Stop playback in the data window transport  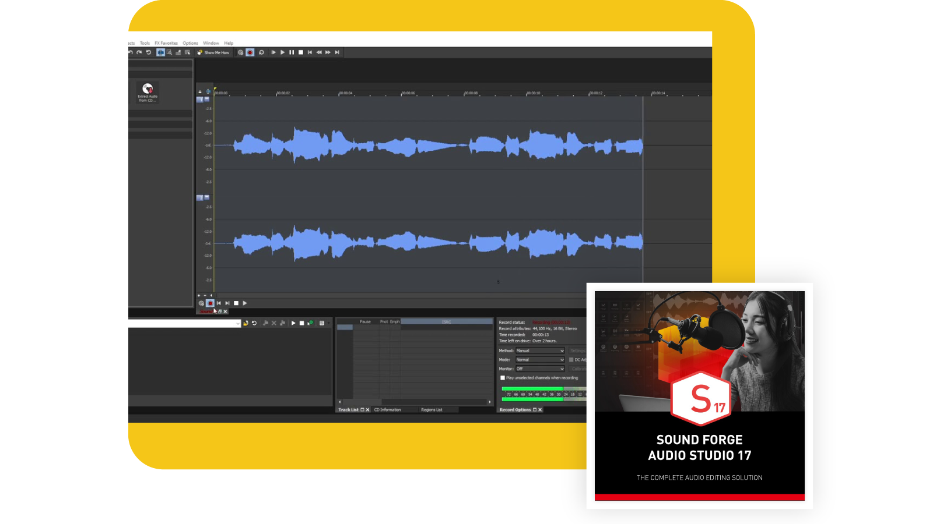coord(236,303)
